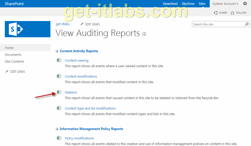The width and height of the screenshot is (251, 146).
Task: Open Content type and list modifications report
Action: pyautogui.click(x=90, y=108)
